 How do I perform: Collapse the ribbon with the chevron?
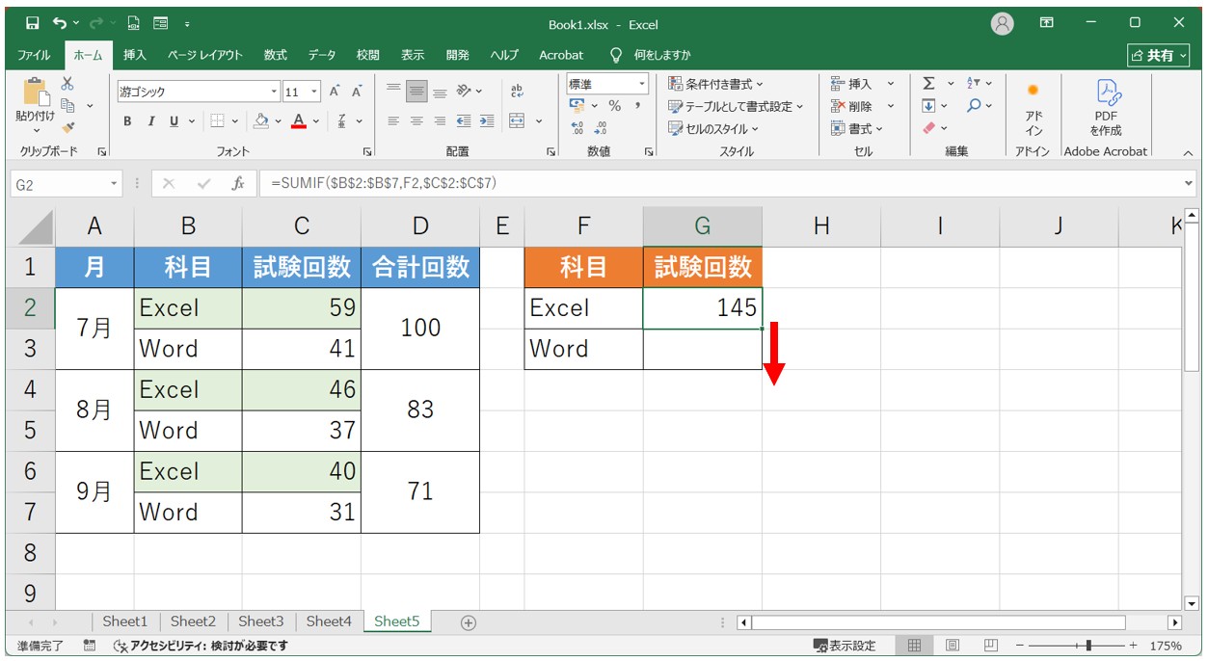click(x=1187, y=152)
